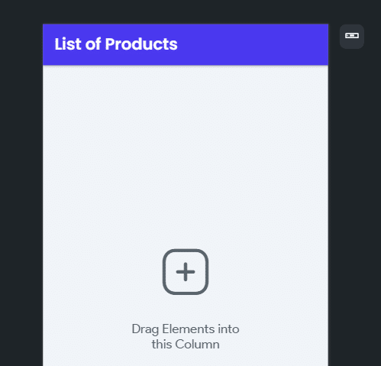Click the white rectangle glyph in dark button

(x=352, y=36)
